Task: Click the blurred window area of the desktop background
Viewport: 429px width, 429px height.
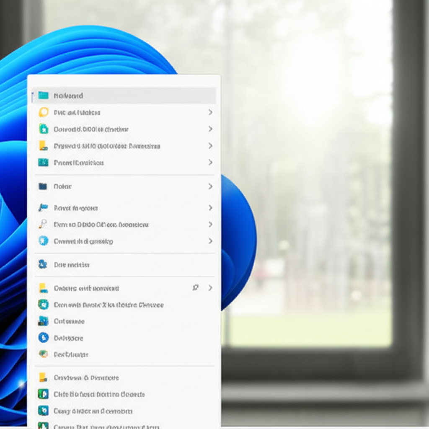Action: tap(318, 168)
